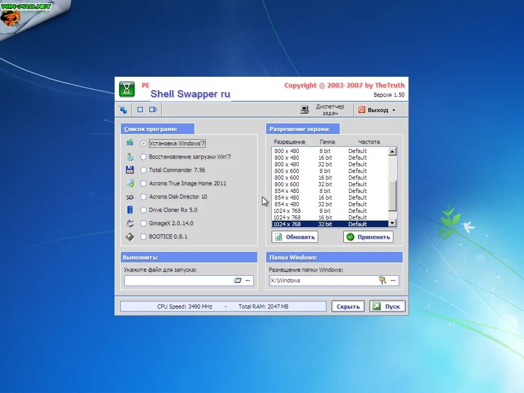Click the file open icon in Выполнить field
Viewport: 524px width, 393px height.
237,280
